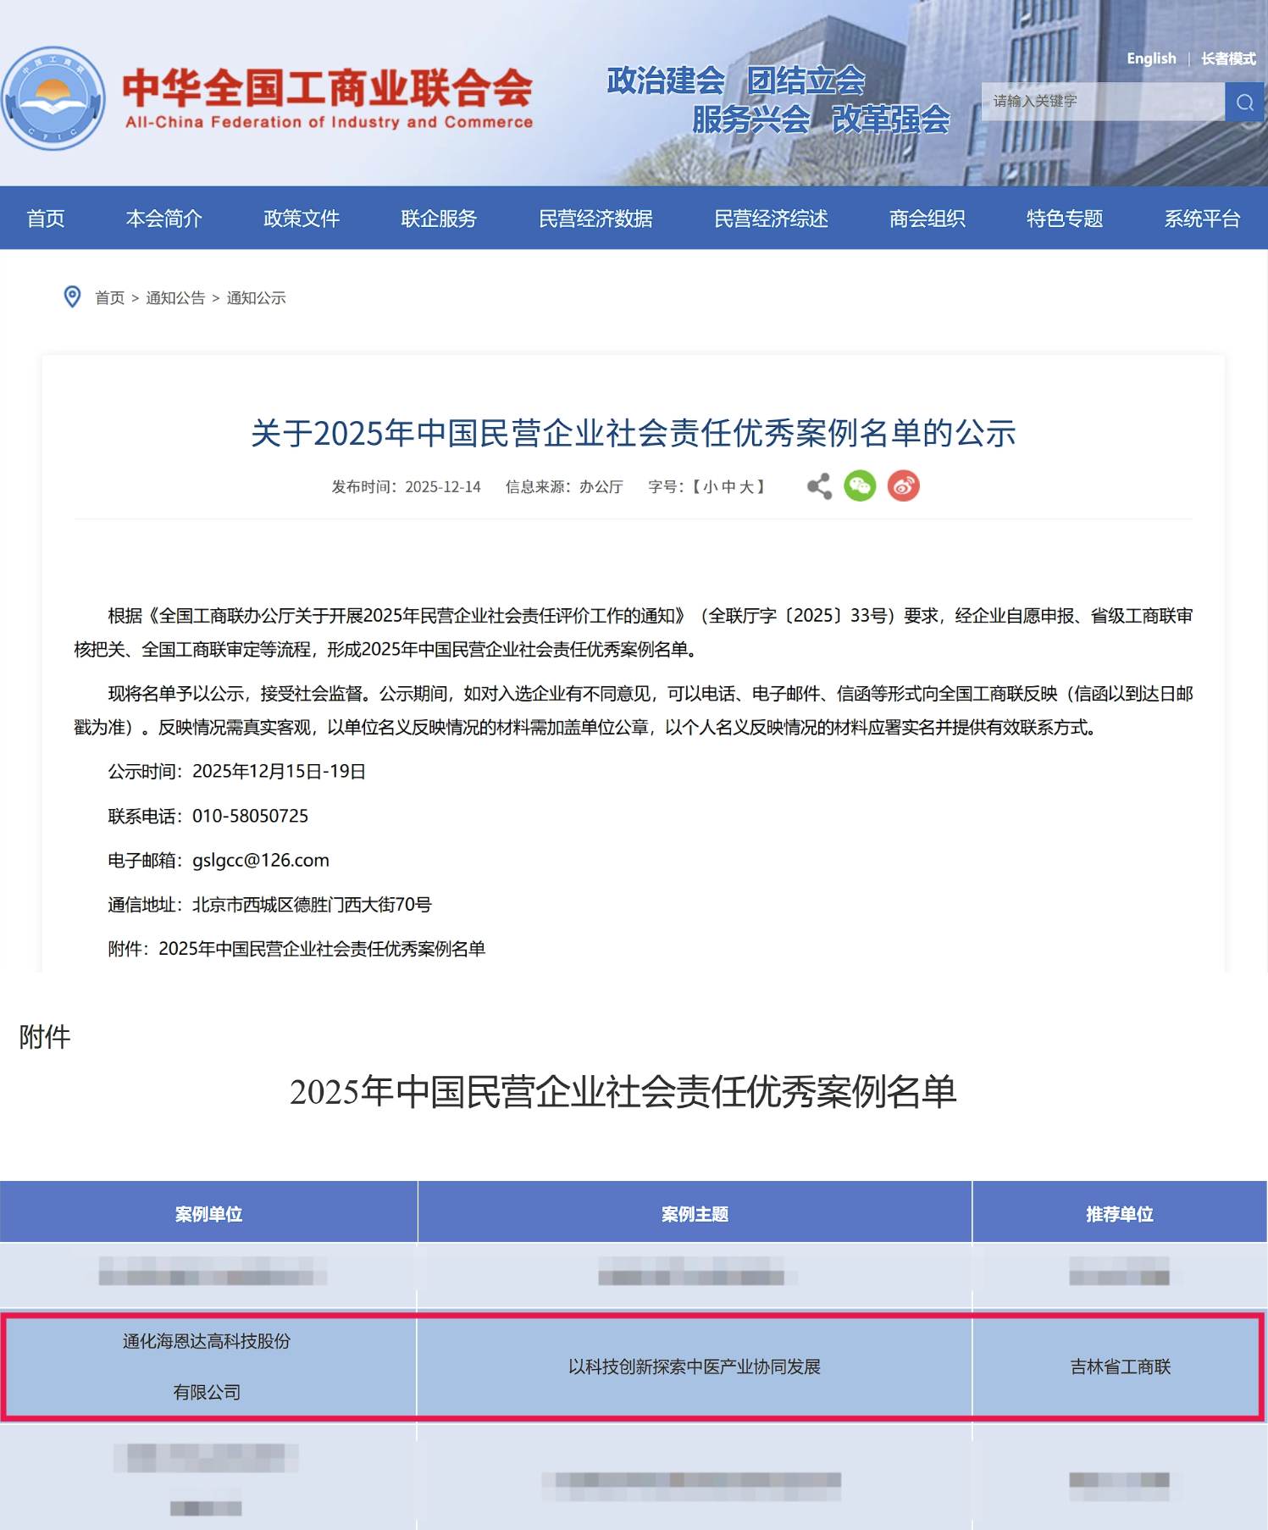Click the breadcrumb location pin icon
Viewport: 1268px width, 1530px height.
tap(73, 297)
